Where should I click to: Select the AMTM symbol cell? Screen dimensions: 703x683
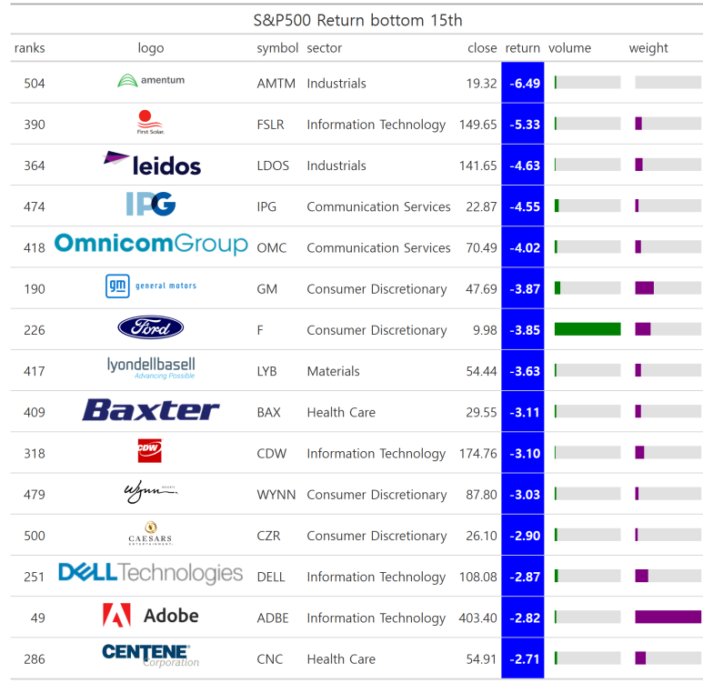[276, 84]
